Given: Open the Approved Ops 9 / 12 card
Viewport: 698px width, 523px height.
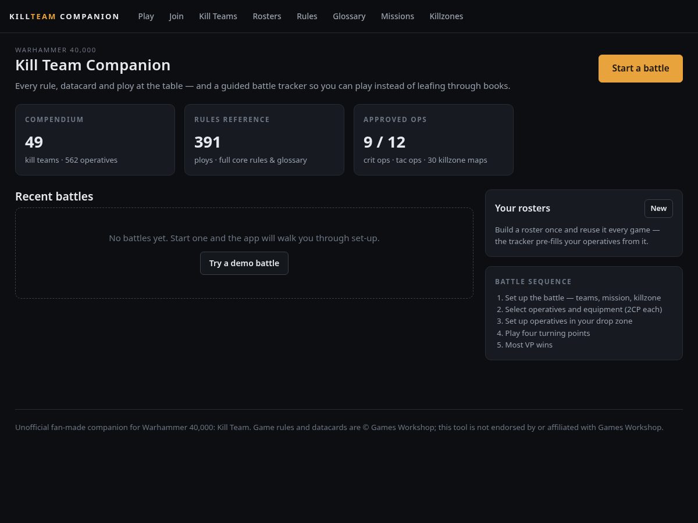Looking at the screenshot, I should (433, 139).
